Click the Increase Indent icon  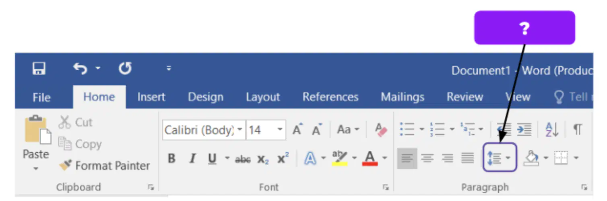pos(524,129)
